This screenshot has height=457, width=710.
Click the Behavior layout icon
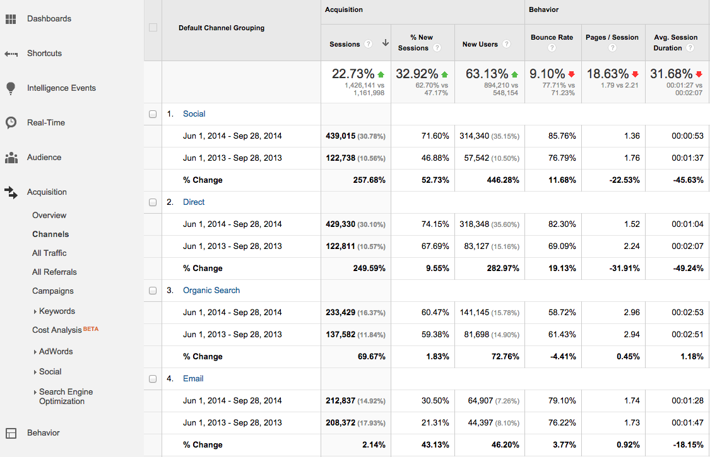pos(11,433)
